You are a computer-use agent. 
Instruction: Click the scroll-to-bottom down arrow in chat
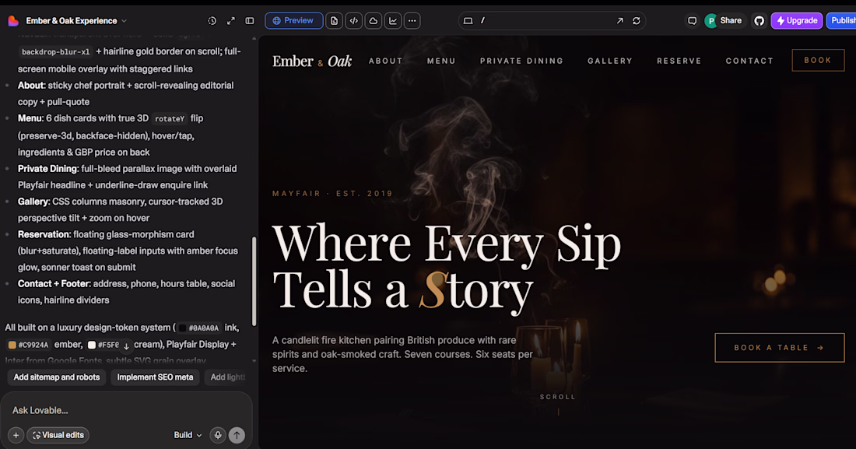pyautogui.click(x=126, y=346)
